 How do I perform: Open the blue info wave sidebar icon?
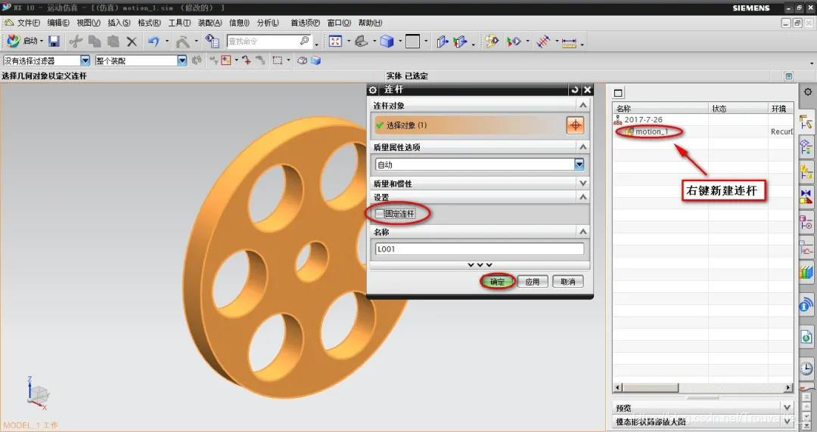pos(806,305)
